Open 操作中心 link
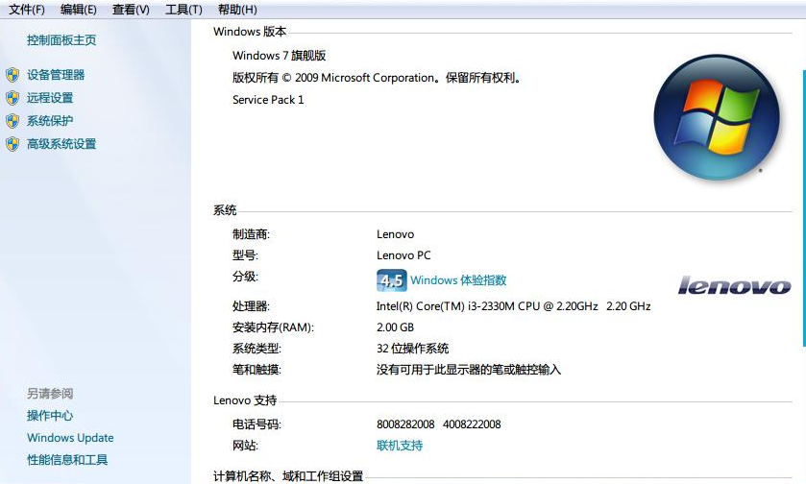 tap(50, 416)
